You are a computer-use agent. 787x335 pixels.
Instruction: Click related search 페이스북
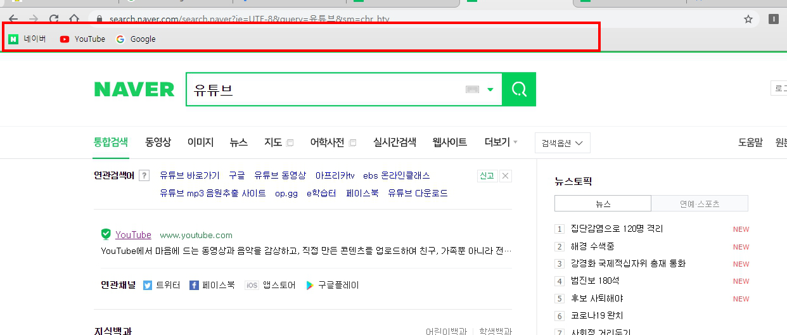click(x=362, y=193)
